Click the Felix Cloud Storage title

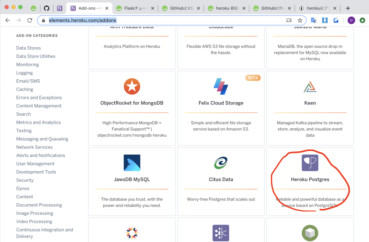point(221,103)
